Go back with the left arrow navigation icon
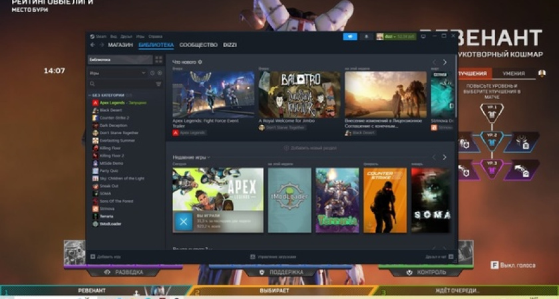 (93, 45)
